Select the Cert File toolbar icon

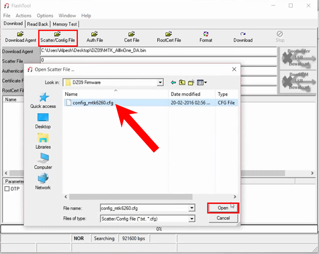click(132, 37)
